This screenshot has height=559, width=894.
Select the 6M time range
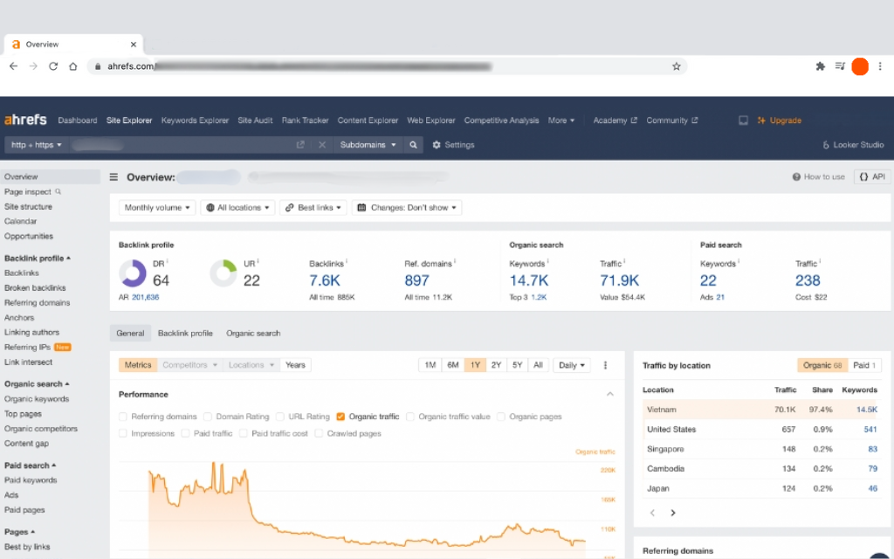(452, 365)
